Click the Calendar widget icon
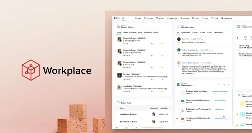Viewport: 252px width, 133px height. pos(239,26)
